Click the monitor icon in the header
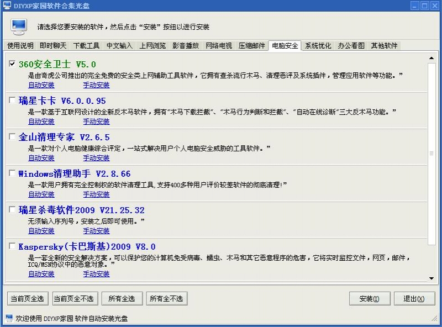 19,27
